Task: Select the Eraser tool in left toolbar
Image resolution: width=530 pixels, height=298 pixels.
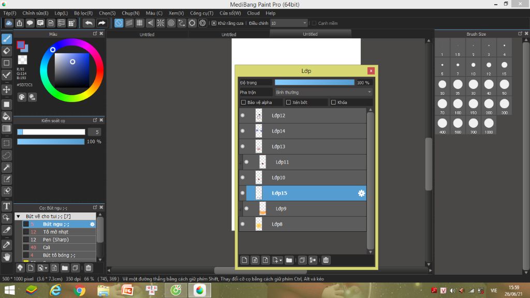Action: click(7, 51)
